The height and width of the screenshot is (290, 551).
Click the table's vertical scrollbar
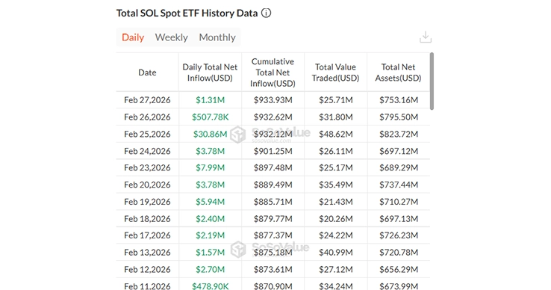[x=432, y=81]
